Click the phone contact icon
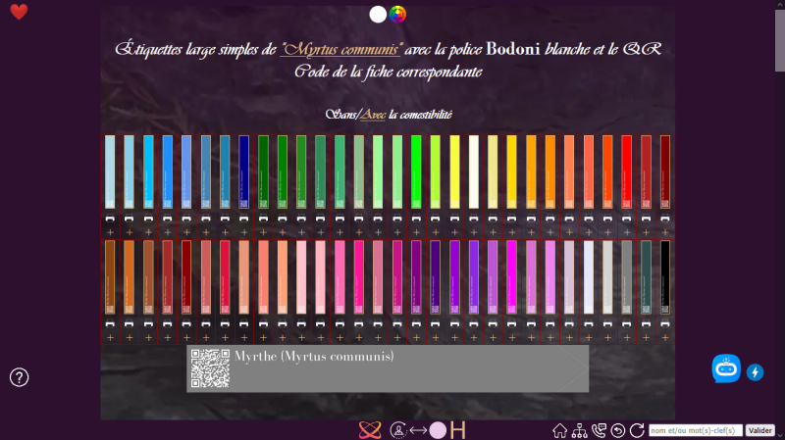785x440 pixels. [599, 430]
